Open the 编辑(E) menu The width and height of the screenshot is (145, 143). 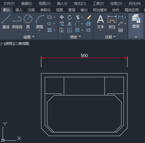(27, 3)
